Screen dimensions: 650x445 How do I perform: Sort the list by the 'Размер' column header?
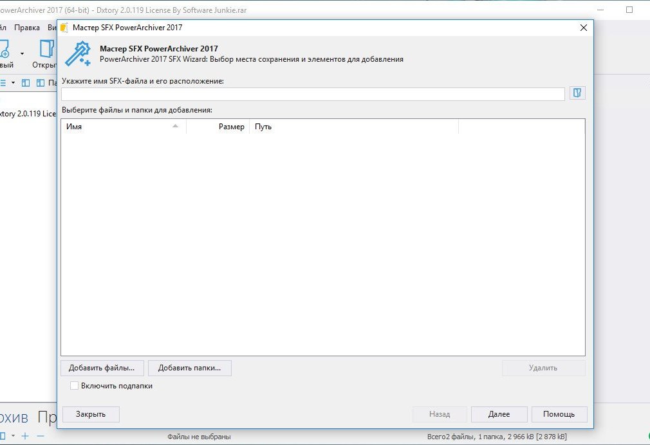click(x=218, y=127)
